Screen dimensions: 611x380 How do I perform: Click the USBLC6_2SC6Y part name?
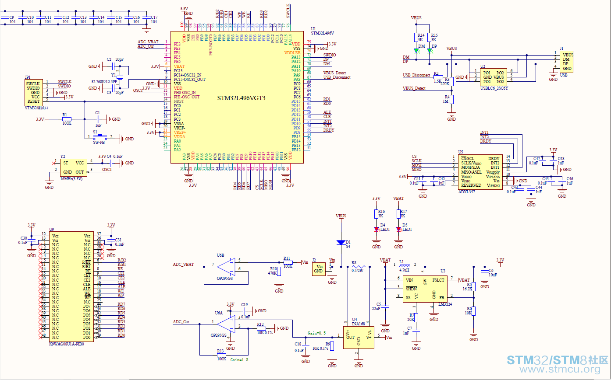pos(494,88)
